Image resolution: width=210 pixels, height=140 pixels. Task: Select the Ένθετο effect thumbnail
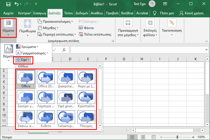(46, 119)
